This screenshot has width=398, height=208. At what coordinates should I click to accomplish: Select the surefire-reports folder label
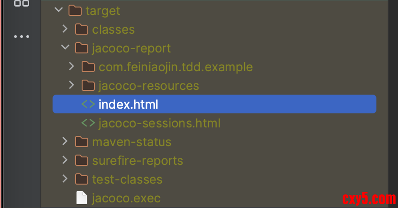coord(138,161)
